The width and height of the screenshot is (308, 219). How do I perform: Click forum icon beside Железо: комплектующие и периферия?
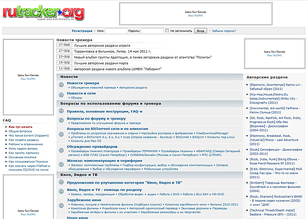click(x=61, y=164)
